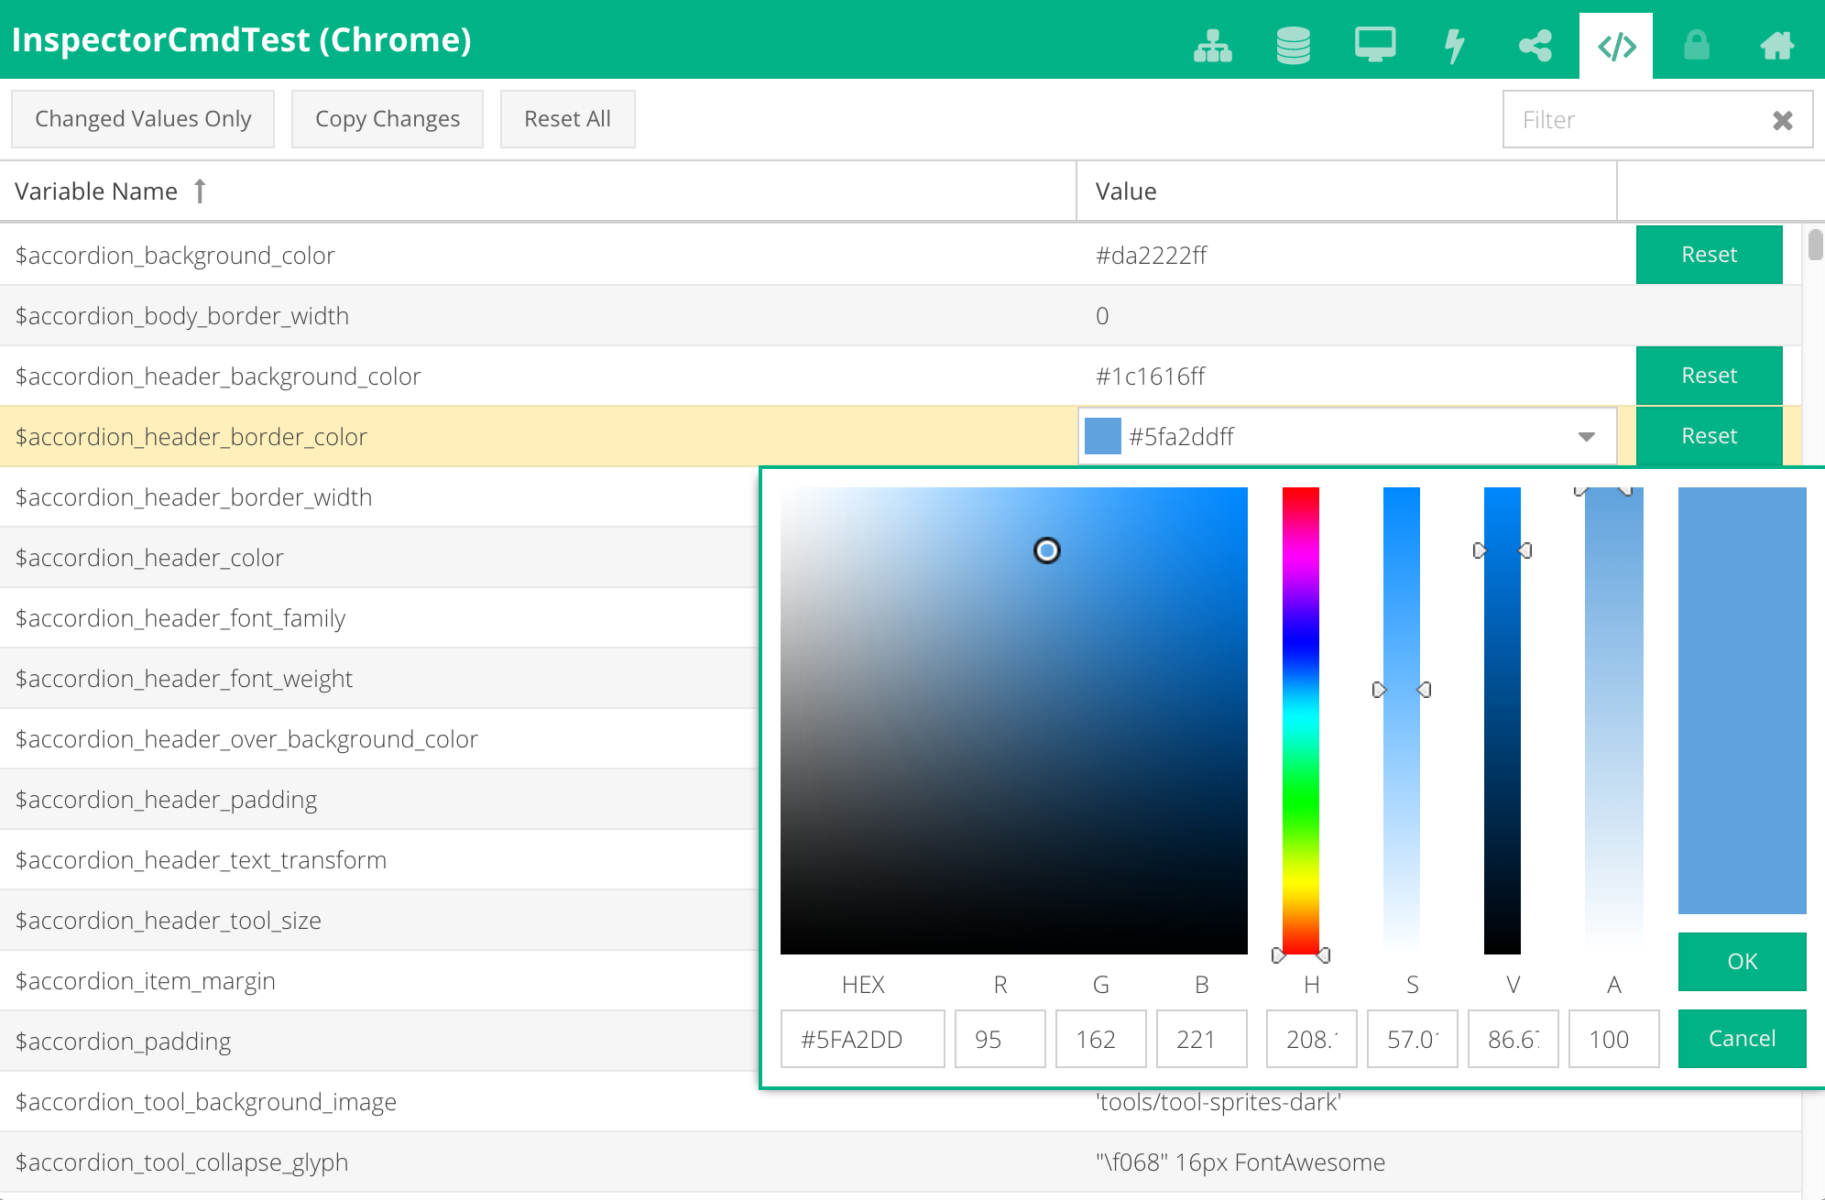This screenshot has height=1200, width=1825.
Task: Click Cancel to dismiss color picker
Action: (x=1741, y=1038)
